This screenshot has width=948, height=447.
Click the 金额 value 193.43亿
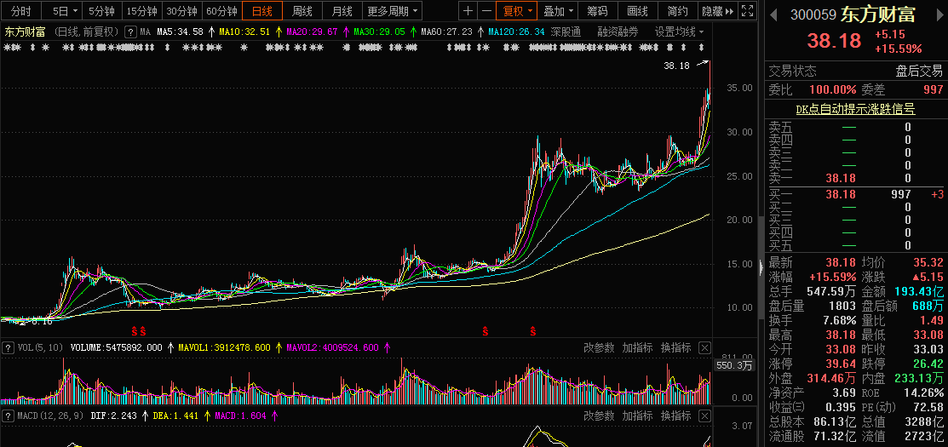919,292
